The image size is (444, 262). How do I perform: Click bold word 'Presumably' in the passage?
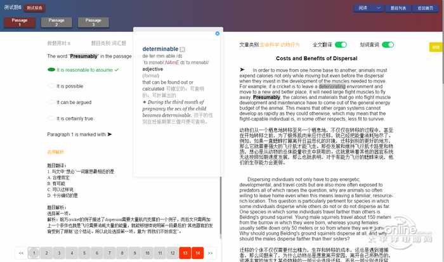point(266,97)
